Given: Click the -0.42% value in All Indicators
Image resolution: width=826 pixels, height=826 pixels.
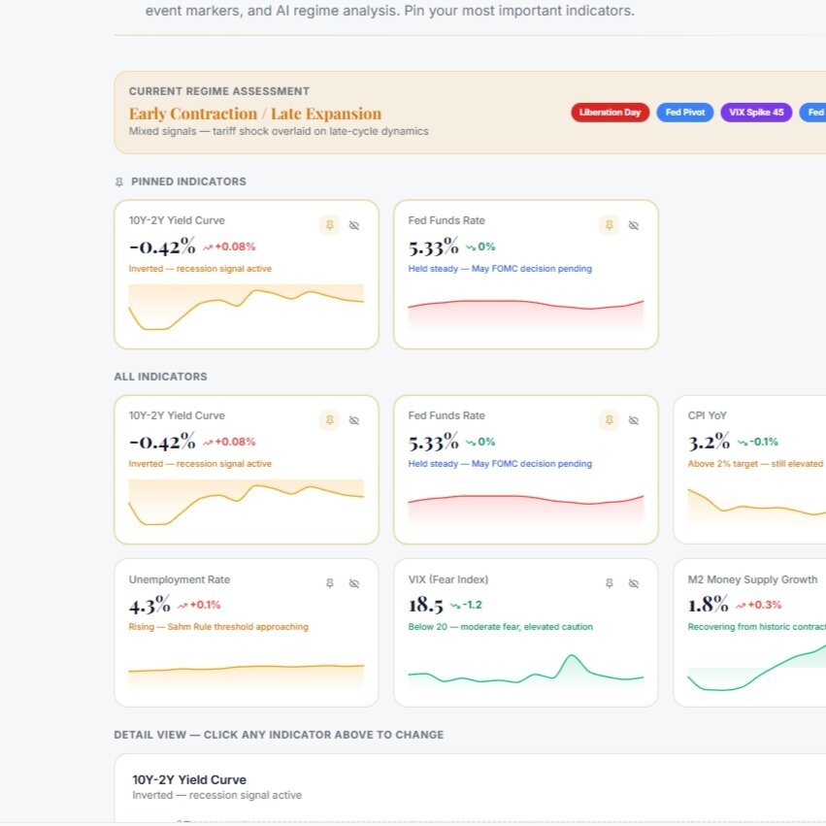Looking at the screenshot, I should [162, 442].
